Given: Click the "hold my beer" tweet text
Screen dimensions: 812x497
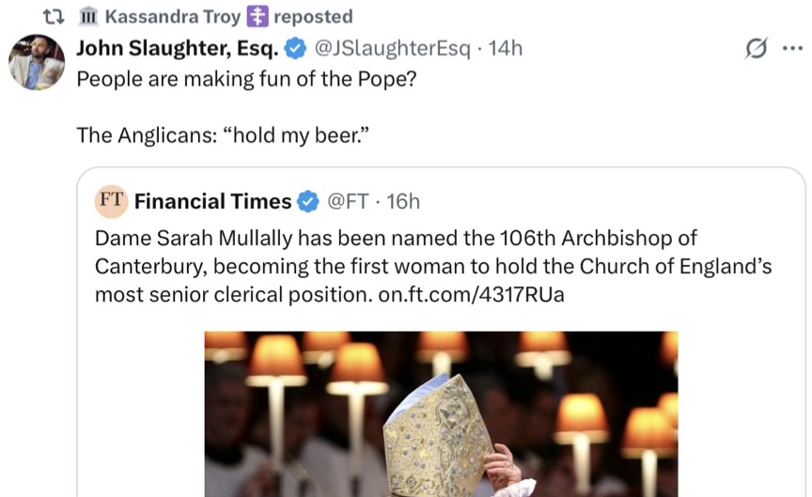Looking at the screenshot, I should tap(221, 135).
